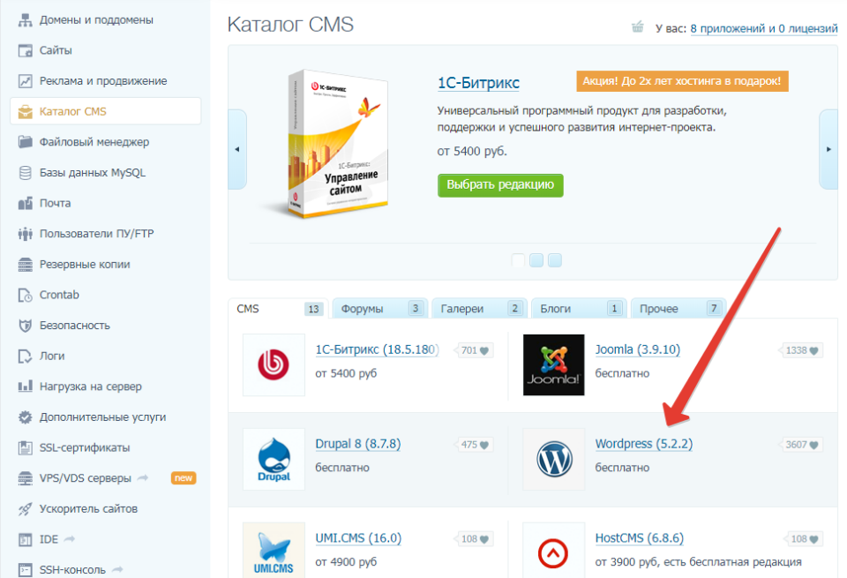Viewport: 847px width, 578px height.
Task: Open the Crontab sidebar entry
Action: (x=59, y=295)
